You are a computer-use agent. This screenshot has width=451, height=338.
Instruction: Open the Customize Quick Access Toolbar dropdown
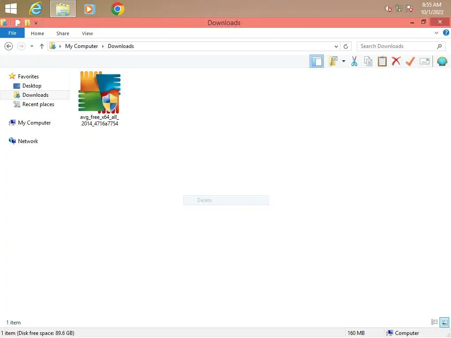tap(36, 23)
